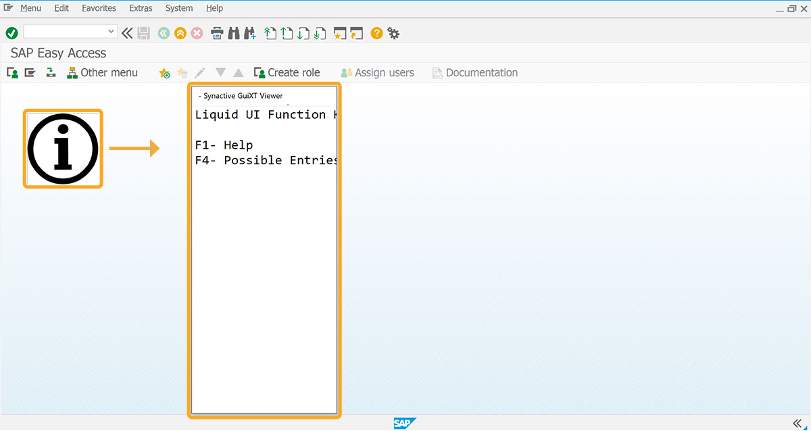Click the Print icon
Image resolution: width=811 pixels, height=431 pixels.
(x=218, y=32)
